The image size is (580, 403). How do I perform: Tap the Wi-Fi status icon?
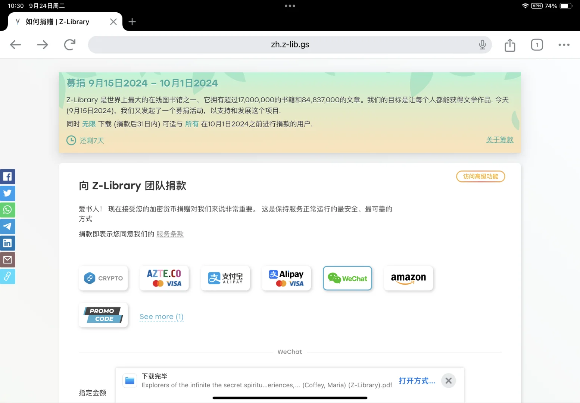(525, 6)
